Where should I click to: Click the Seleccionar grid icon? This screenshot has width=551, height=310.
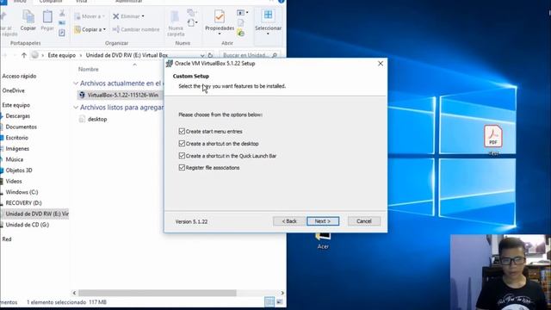pos(268,15)
